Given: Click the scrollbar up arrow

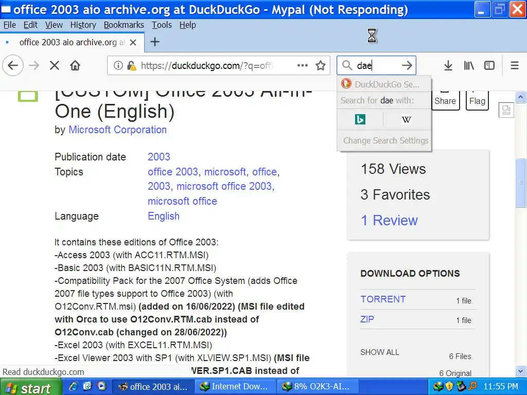Looking at the screenshot, I should [x=521, y=97].
